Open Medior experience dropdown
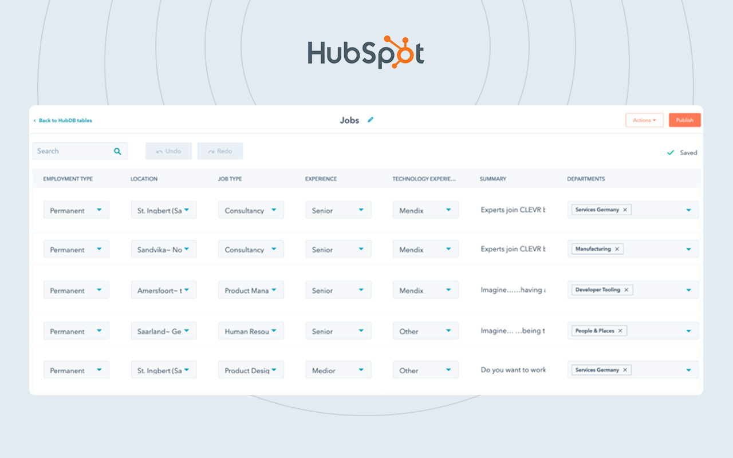Viewport: 733px width, 458px height. (x=338, y=370)
